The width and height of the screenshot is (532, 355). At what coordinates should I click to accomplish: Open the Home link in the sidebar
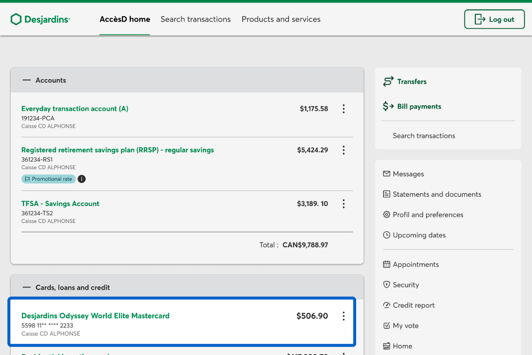pos(403,346)
